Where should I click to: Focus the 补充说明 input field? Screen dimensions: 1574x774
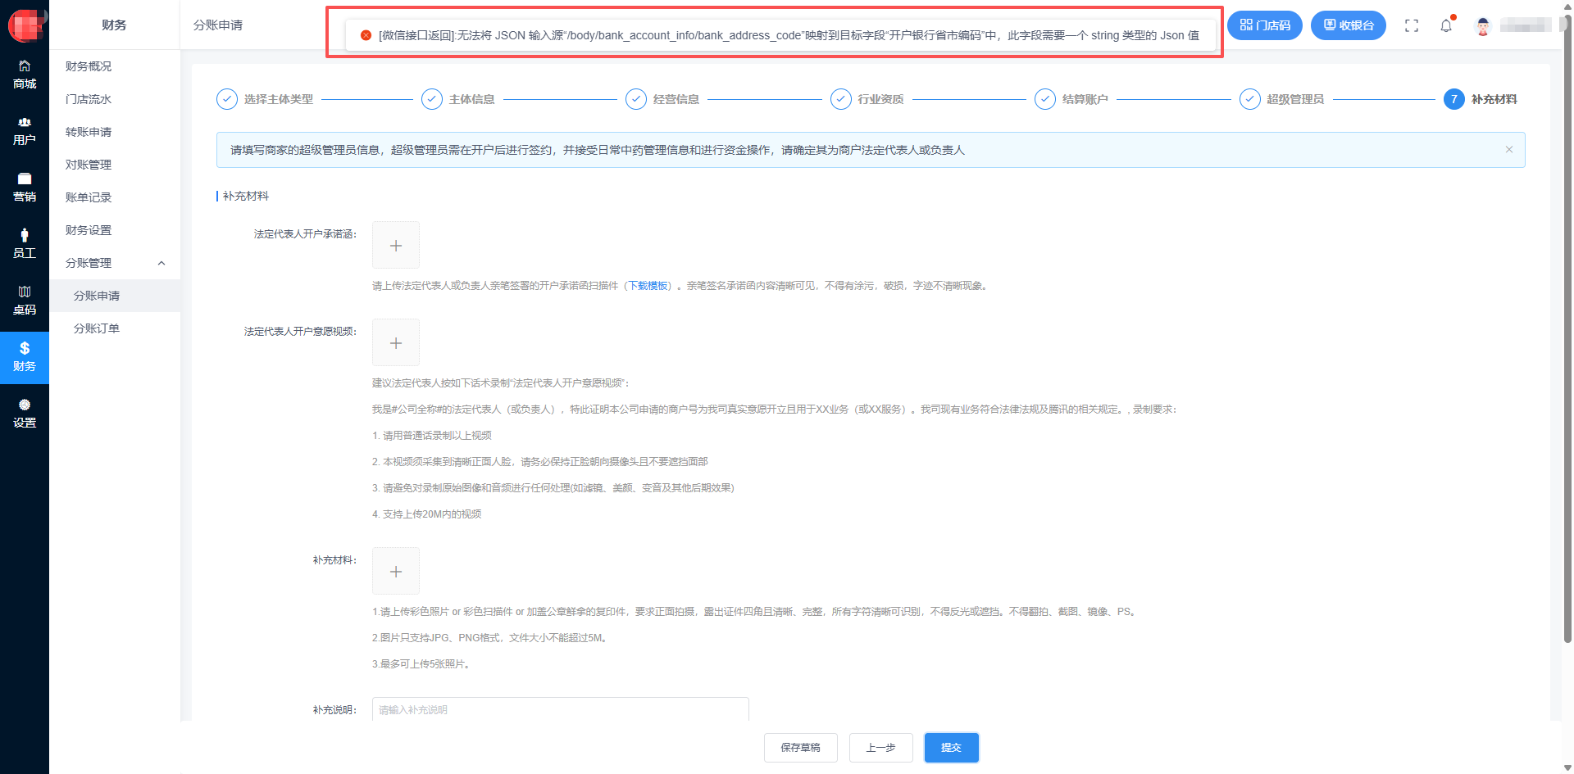click(561, 709)
